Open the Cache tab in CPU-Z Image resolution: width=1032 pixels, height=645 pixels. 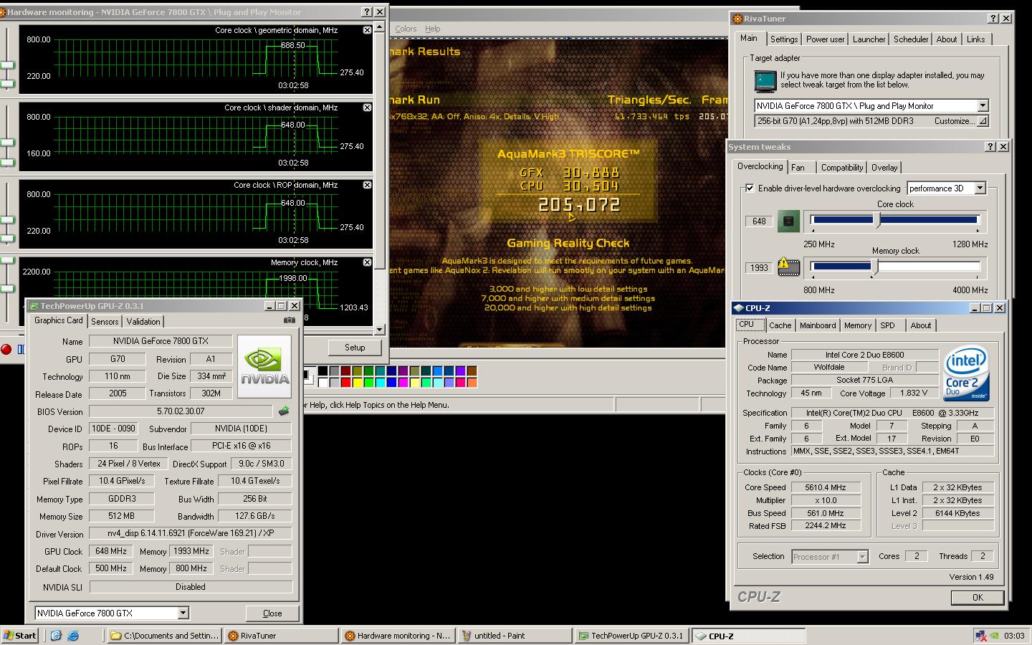pos(780,325)
